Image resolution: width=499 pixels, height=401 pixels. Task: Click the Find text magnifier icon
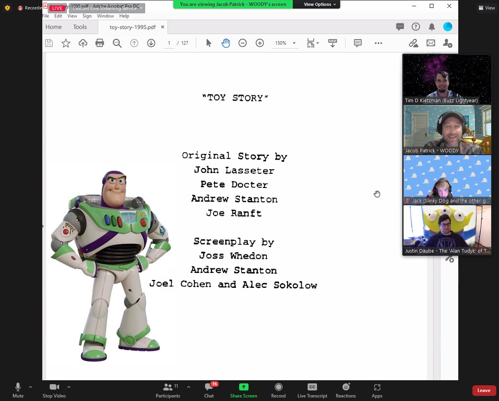[x=117, y=43]
